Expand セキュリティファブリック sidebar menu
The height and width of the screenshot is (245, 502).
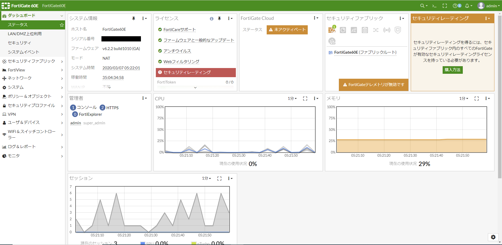coord(32,61)
